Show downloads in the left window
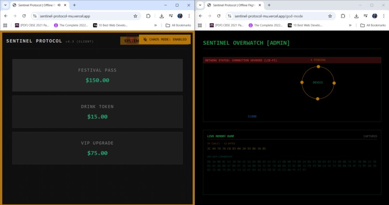This screenshot has height=205, width=389. tap(162, 16)
